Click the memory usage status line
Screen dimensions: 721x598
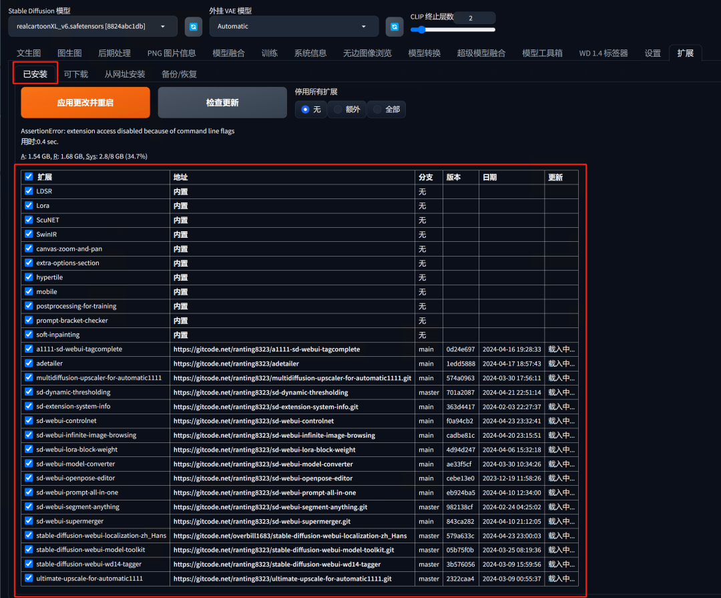click(x=84, y=156)
